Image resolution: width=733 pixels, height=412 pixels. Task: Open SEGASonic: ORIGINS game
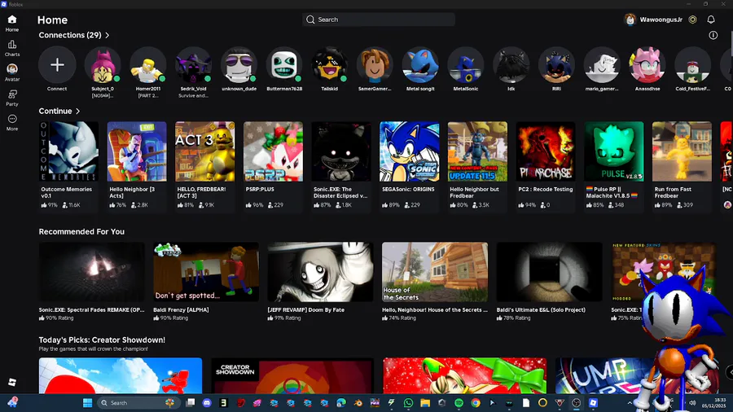(x=409, y=165)
